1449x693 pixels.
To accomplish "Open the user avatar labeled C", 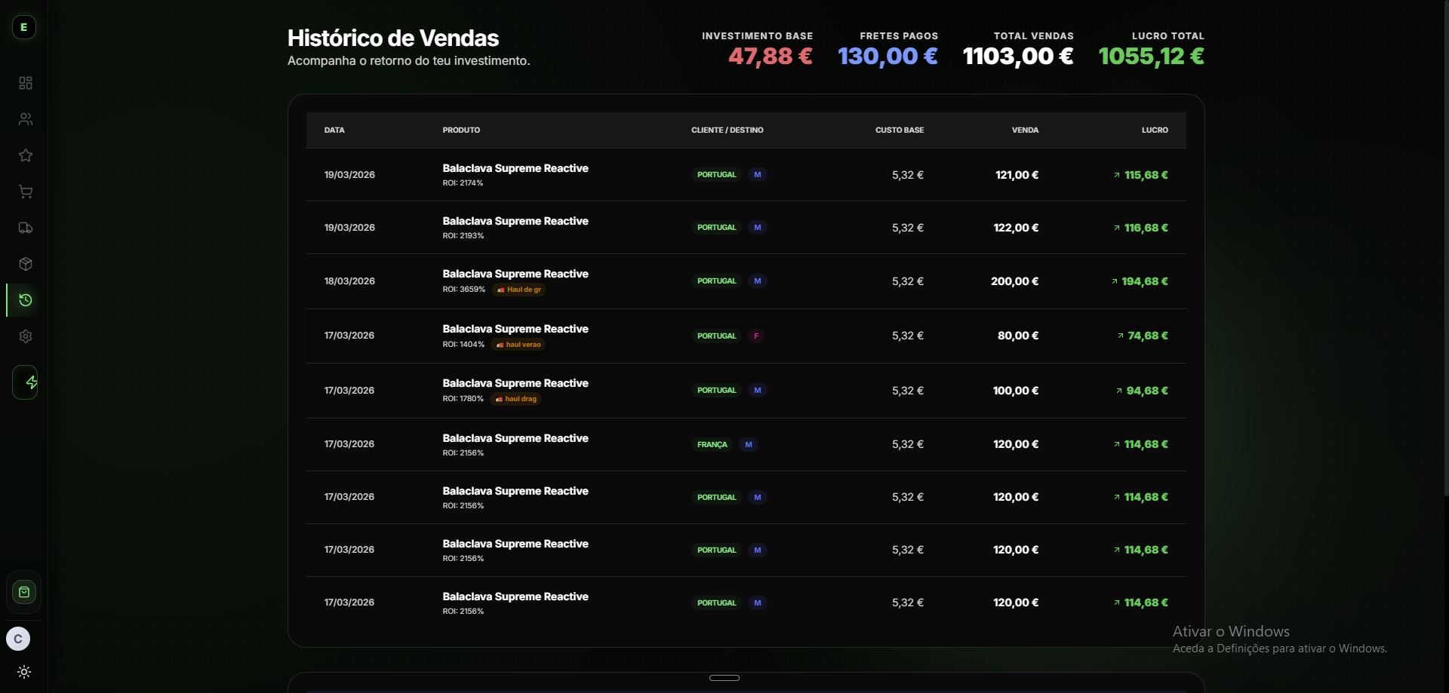I will tap(18, 639).
